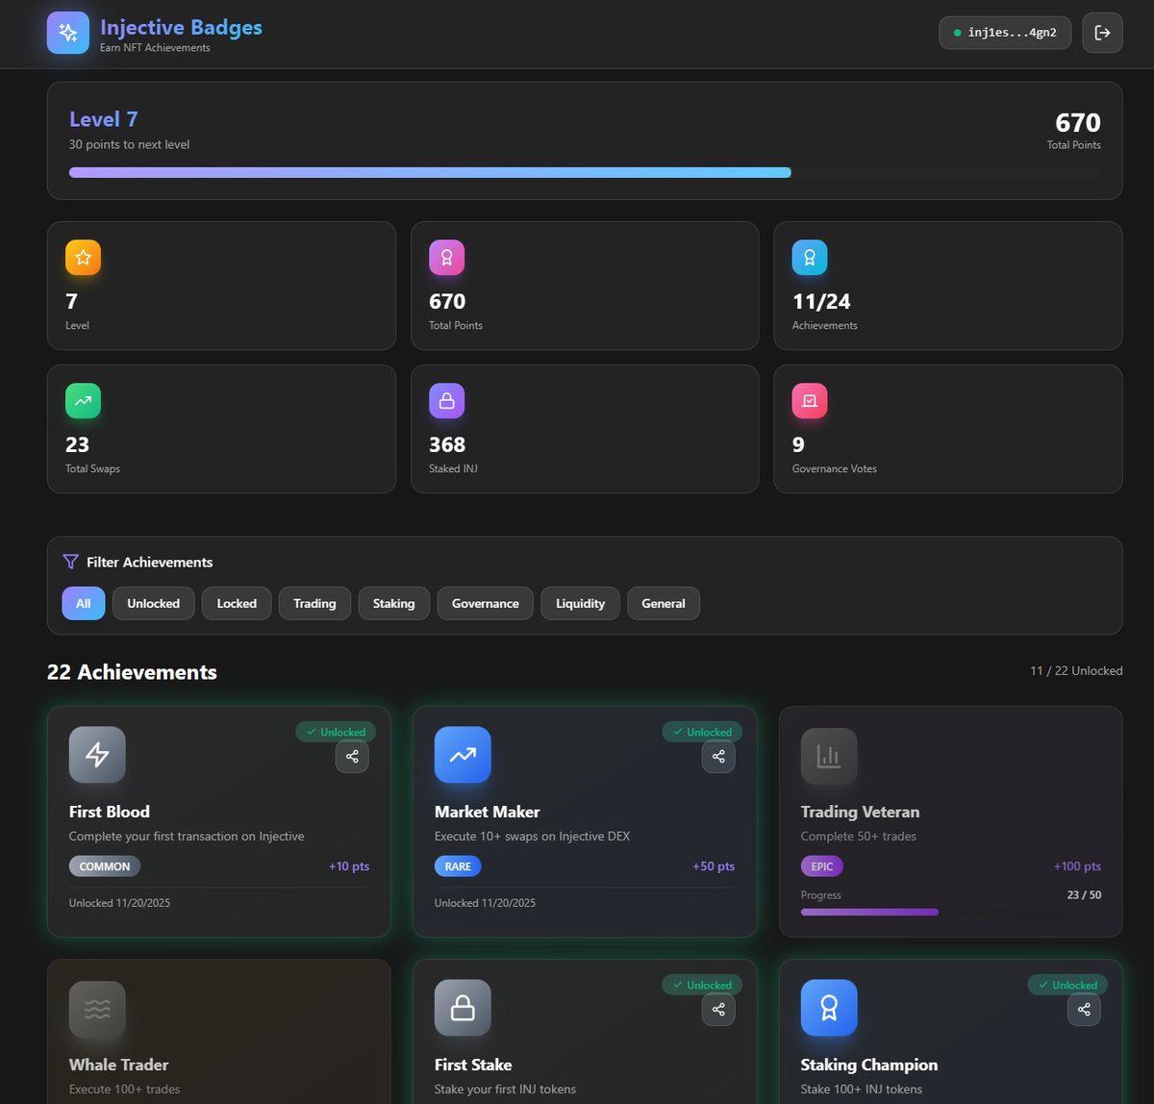Click the COMMON rarity tag

coord(105,866)
